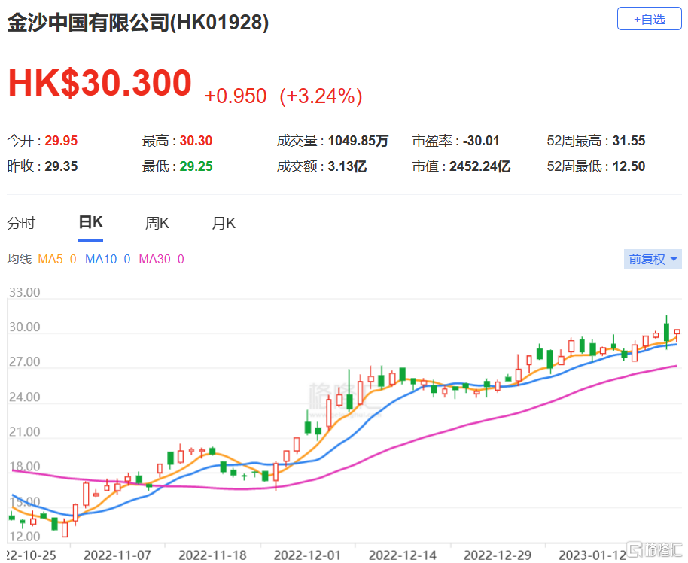This screenshot has width=688, height=563.
Task: Open the 周K weekly chart tab
Action: [x=157, y=223]
